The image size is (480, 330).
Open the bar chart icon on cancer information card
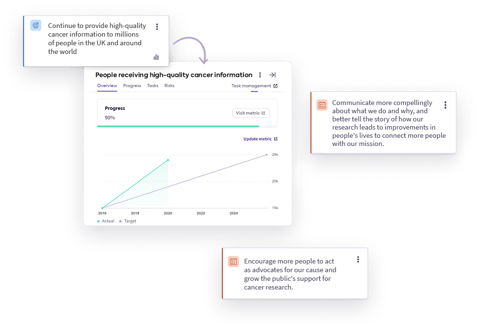[156, 57]
